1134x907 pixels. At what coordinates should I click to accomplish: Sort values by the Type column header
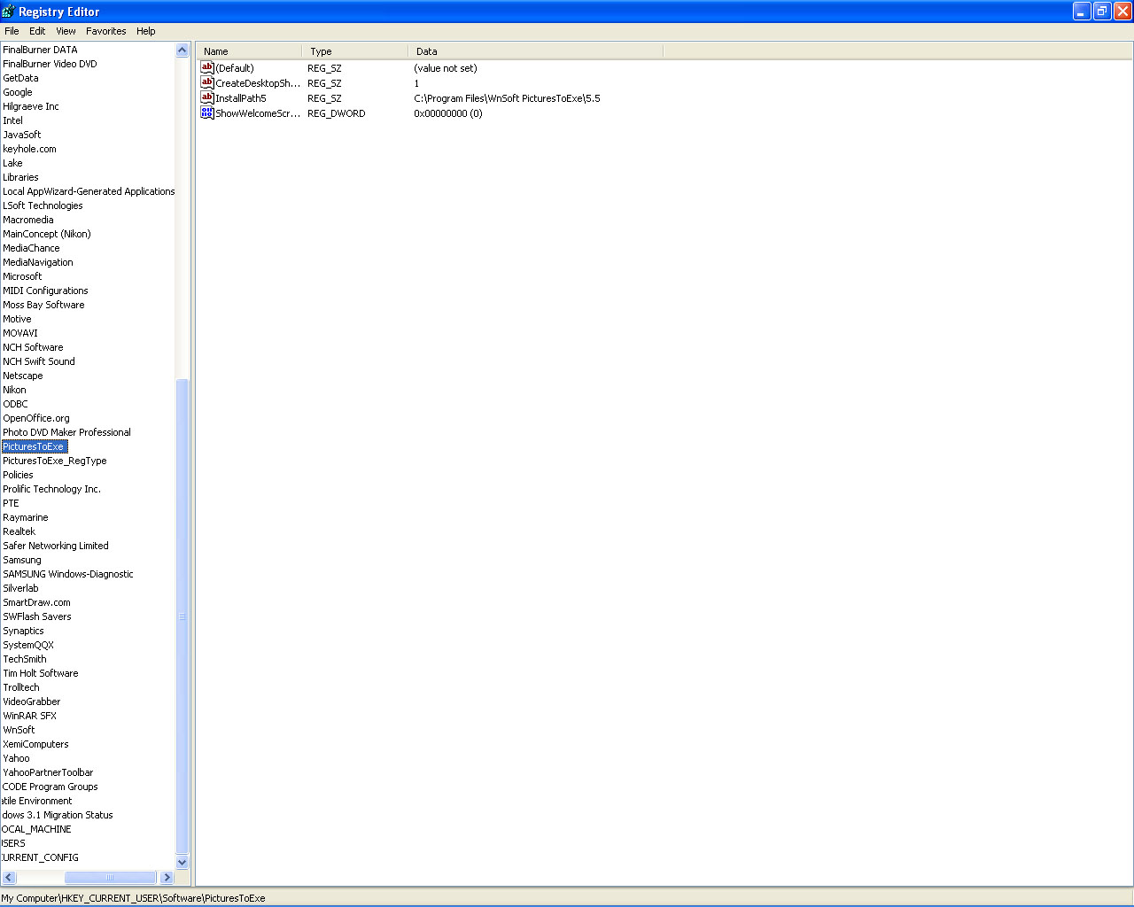click(354, 51)
